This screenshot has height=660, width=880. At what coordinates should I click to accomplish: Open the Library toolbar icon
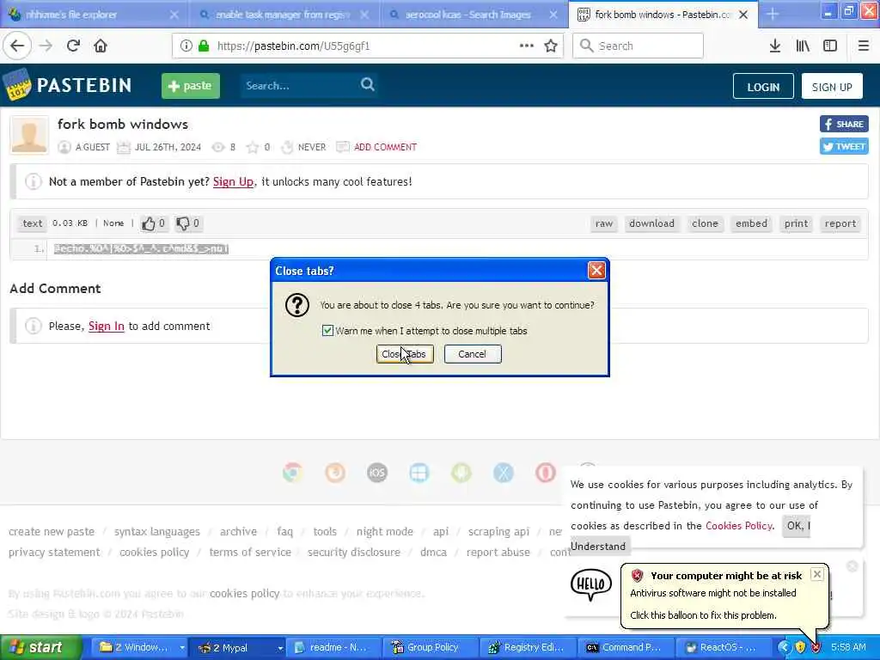pyautogui.click(x=803, y=46)
